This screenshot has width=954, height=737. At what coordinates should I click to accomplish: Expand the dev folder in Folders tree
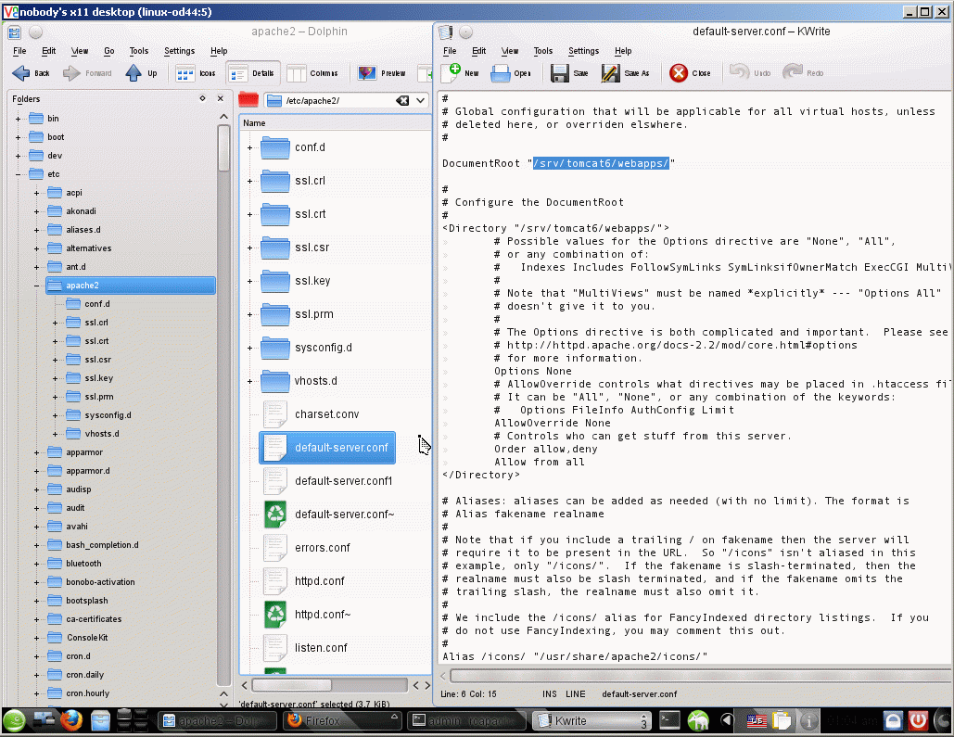point(19,156)
